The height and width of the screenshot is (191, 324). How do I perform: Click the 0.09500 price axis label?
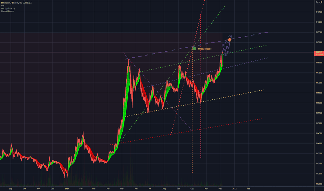tap(319, 32)
